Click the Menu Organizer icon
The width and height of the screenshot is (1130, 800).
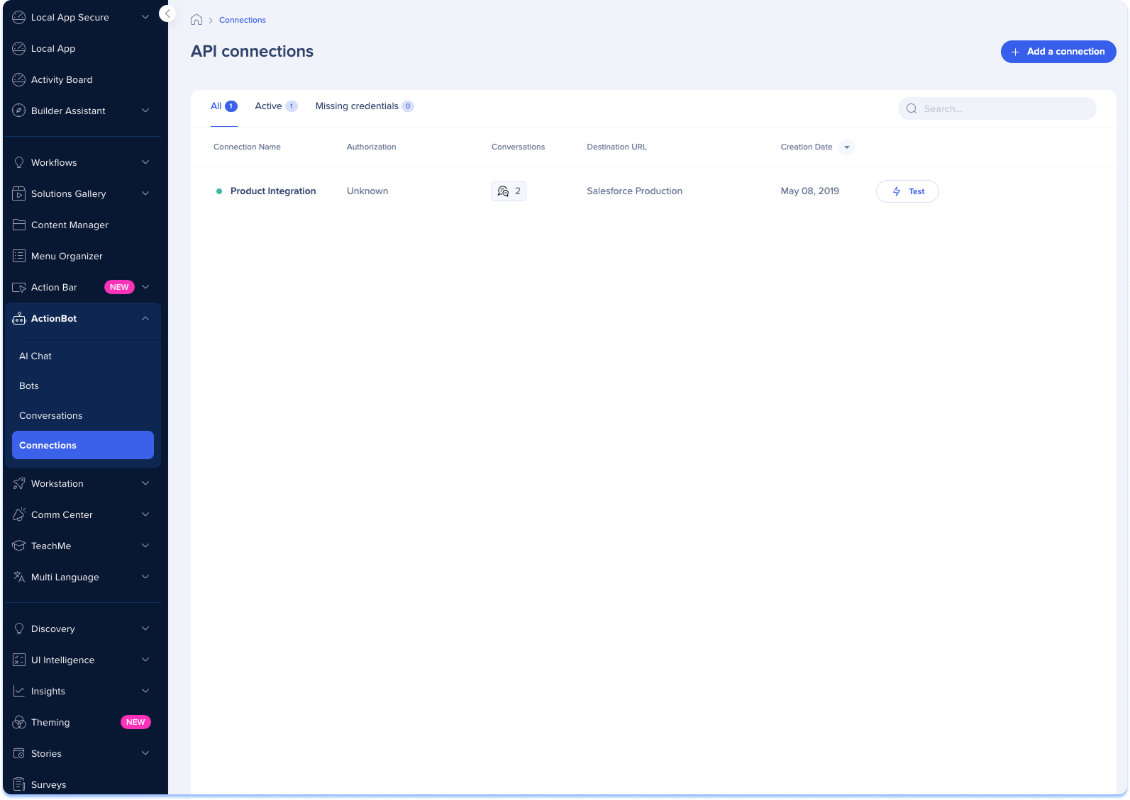point(19,257)
